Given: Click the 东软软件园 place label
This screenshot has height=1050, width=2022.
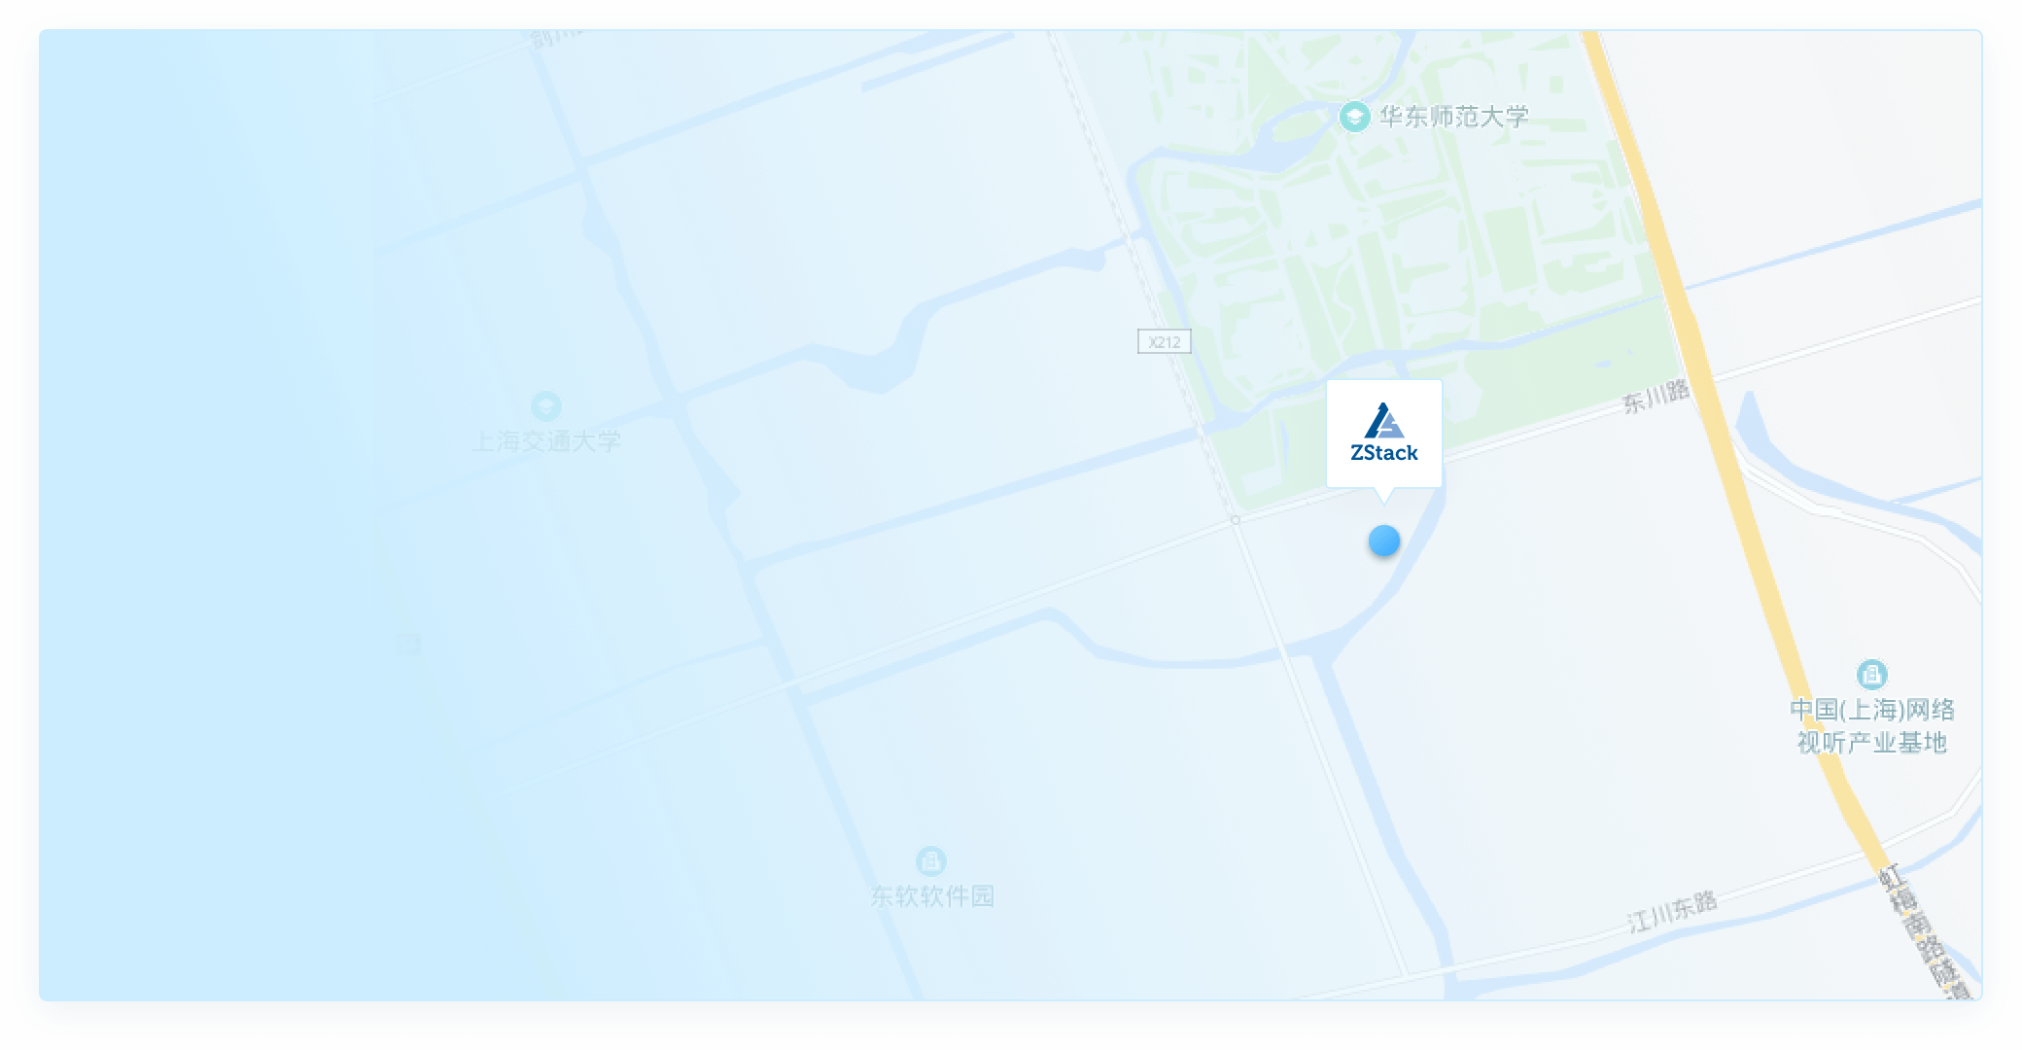Looking at the screenshot, I should click(x=932, y=896).
